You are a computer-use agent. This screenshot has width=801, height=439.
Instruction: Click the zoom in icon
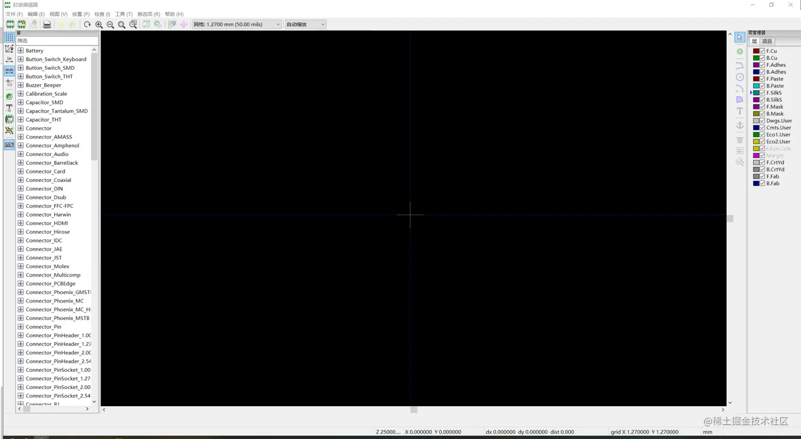click(99, 24)
